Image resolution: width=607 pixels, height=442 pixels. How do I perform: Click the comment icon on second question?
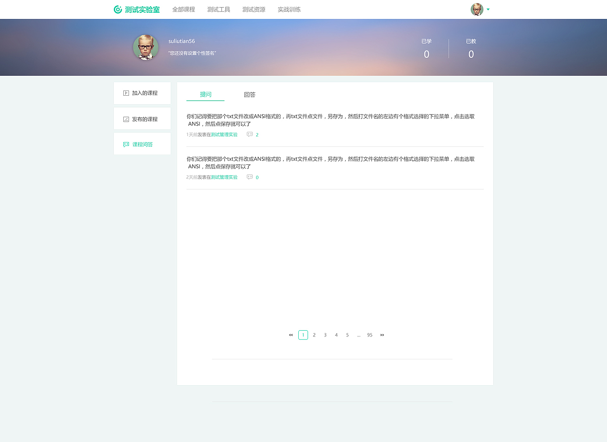pos(250,177)
